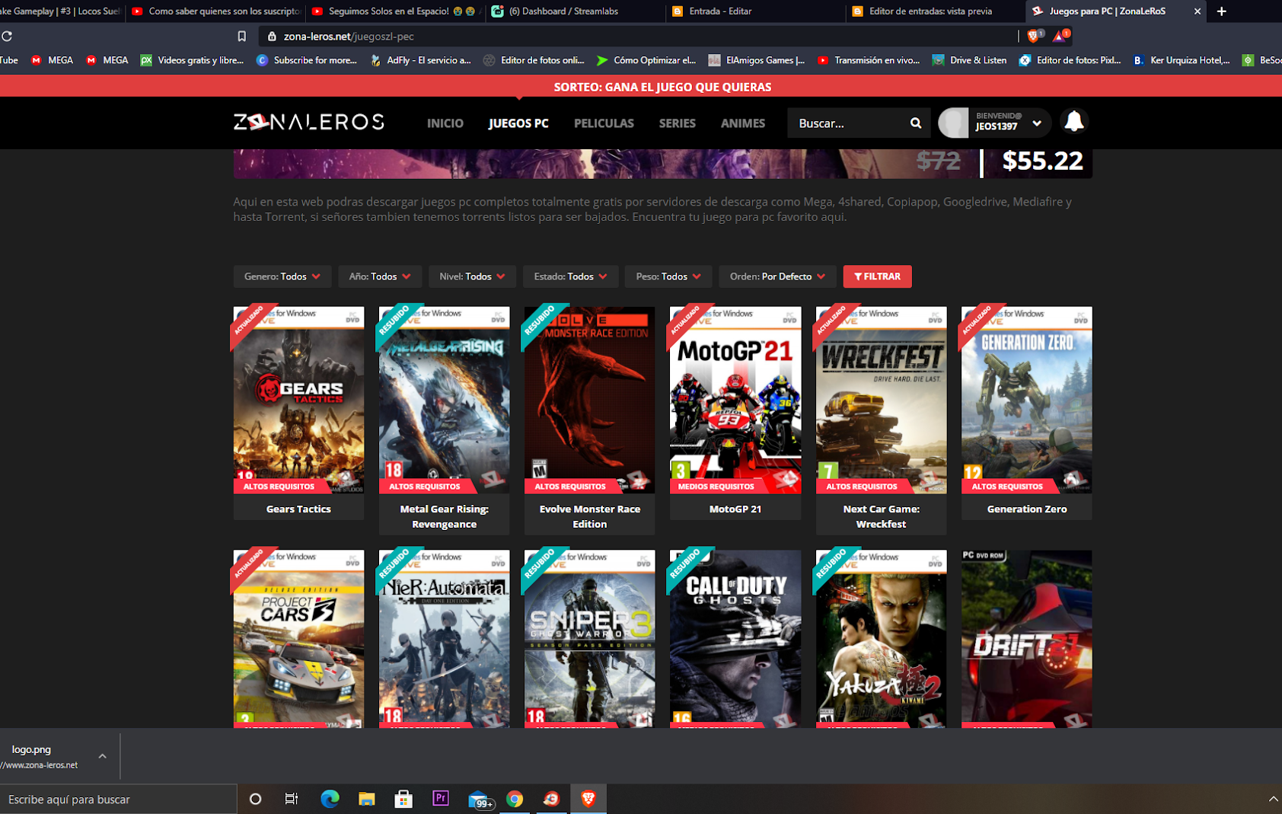Open the notification bell on ZonaLeros
Viewport: 1282px width, 814px height.
[x=1074, y=121]
